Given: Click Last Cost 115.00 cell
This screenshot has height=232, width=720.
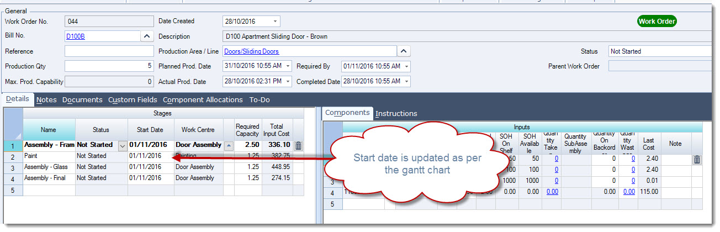Looking at the screenshot, I should (649, 192).
